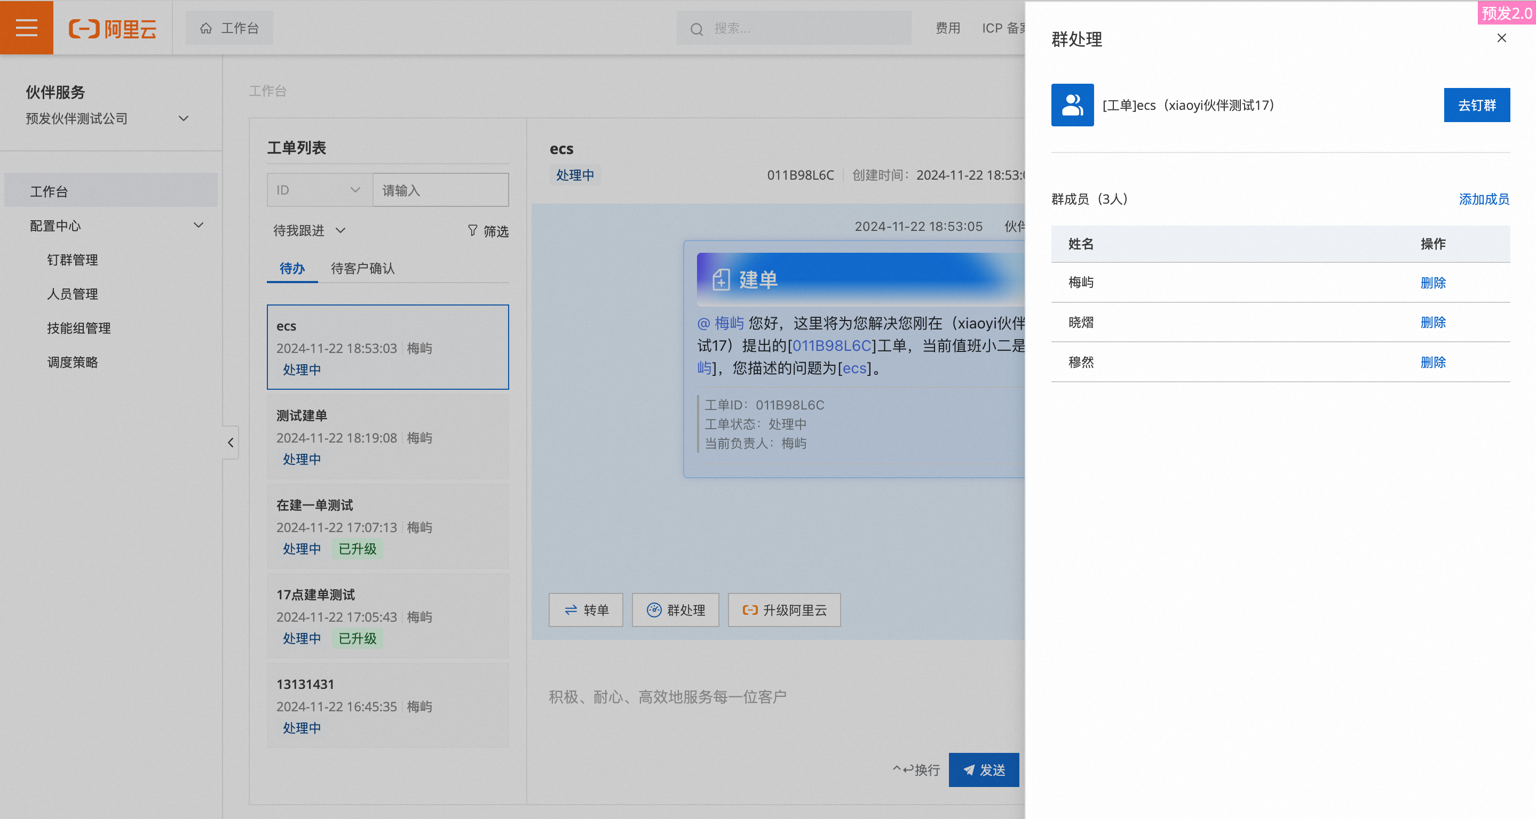Select the 17点建单测试 ticket card
The height and width of the screenshot is (819, 1536).
(387, 616)
